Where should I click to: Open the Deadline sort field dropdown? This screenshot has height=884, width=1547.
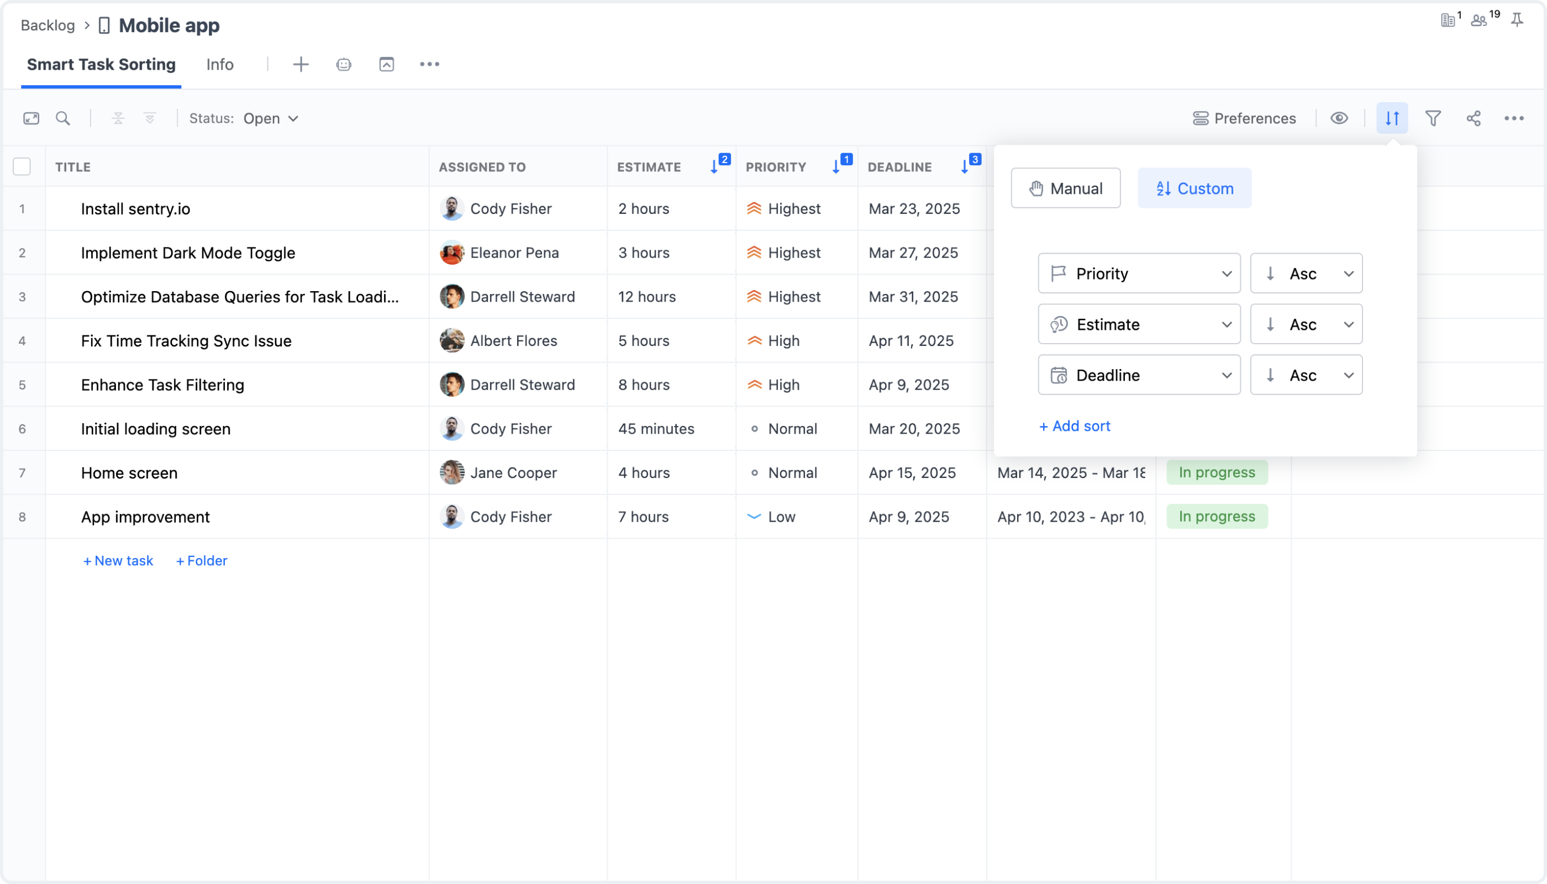[1139, 375]
